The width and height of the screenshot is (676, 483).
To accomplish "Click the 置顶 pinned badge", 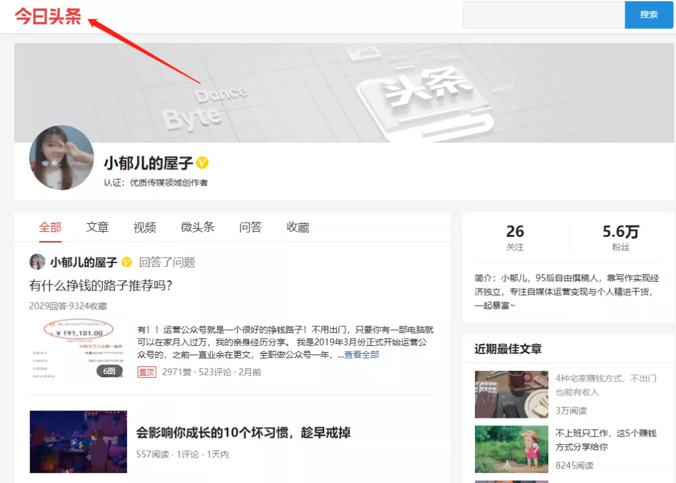I will (x=146, y=371).
